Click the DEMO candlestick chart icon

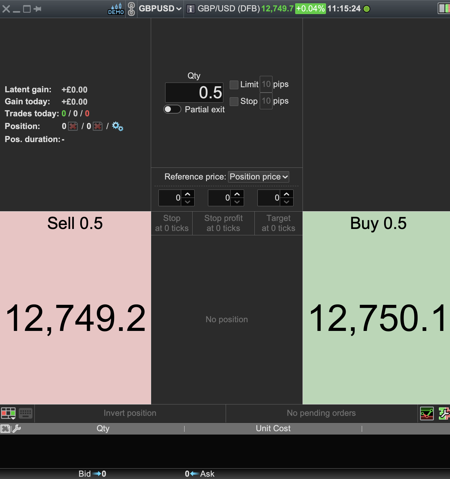[x=116, y=9]
